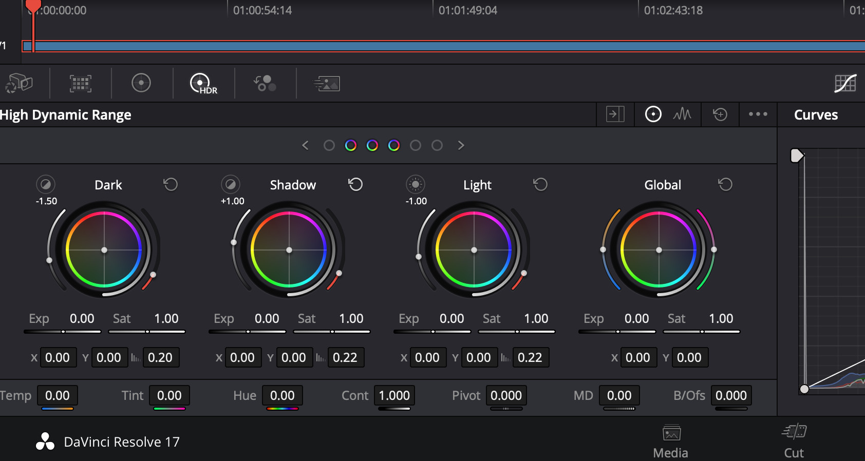The width and height of the screenshot is (865, 461).
Task: Click the Light zone value -1.00
Action: [x=416, y=201]
